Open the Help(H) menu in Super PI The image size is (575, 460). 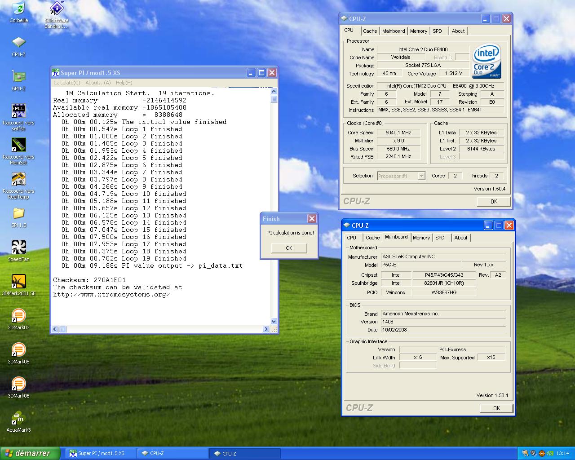click(x=124, y=83)
